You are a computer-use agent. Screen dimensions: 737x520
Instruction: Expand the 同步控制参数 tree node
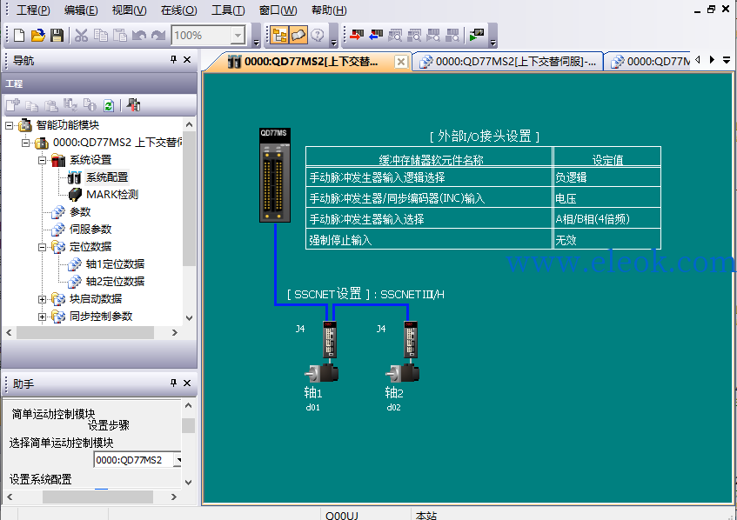tap(43, 317)
